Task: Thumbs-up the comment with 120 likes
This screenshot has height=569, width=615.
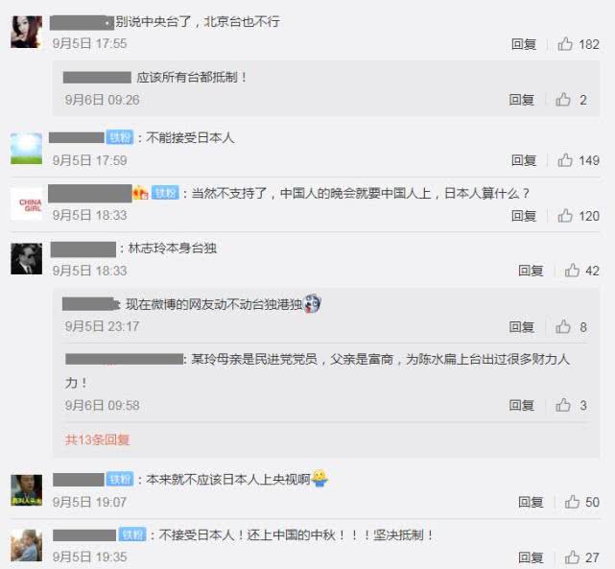Action: 565,215
